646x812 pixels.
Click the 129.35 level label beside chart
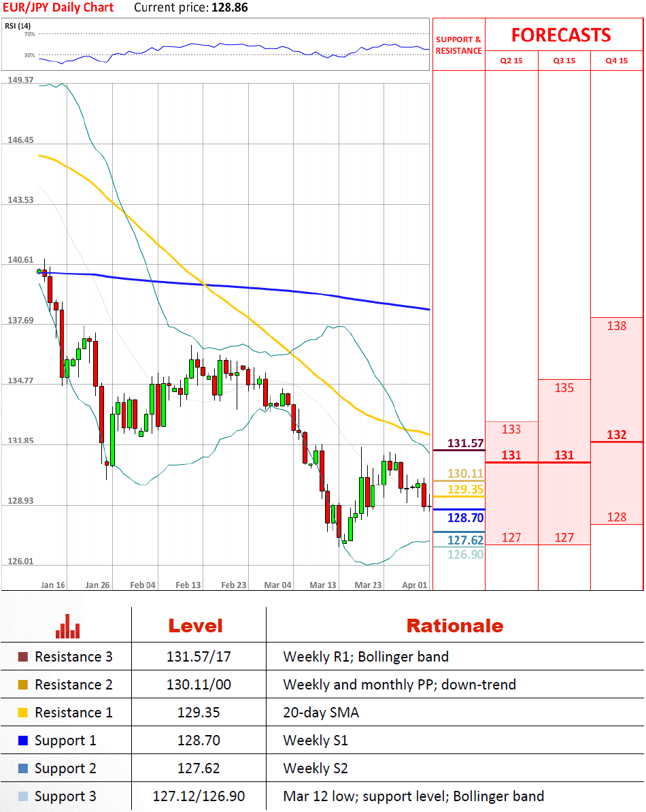coord(466,489)
